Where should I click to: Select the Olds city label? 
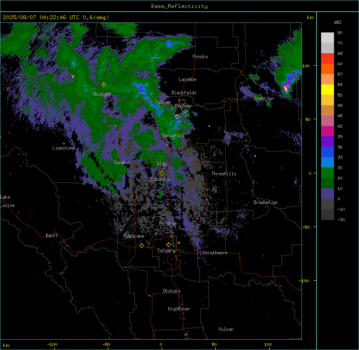(x=162, y=164)
